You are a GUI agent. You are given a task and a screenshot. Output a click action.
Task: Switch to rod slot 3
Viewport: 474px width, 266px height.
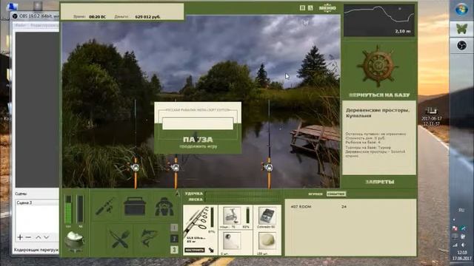coord(174,250)
